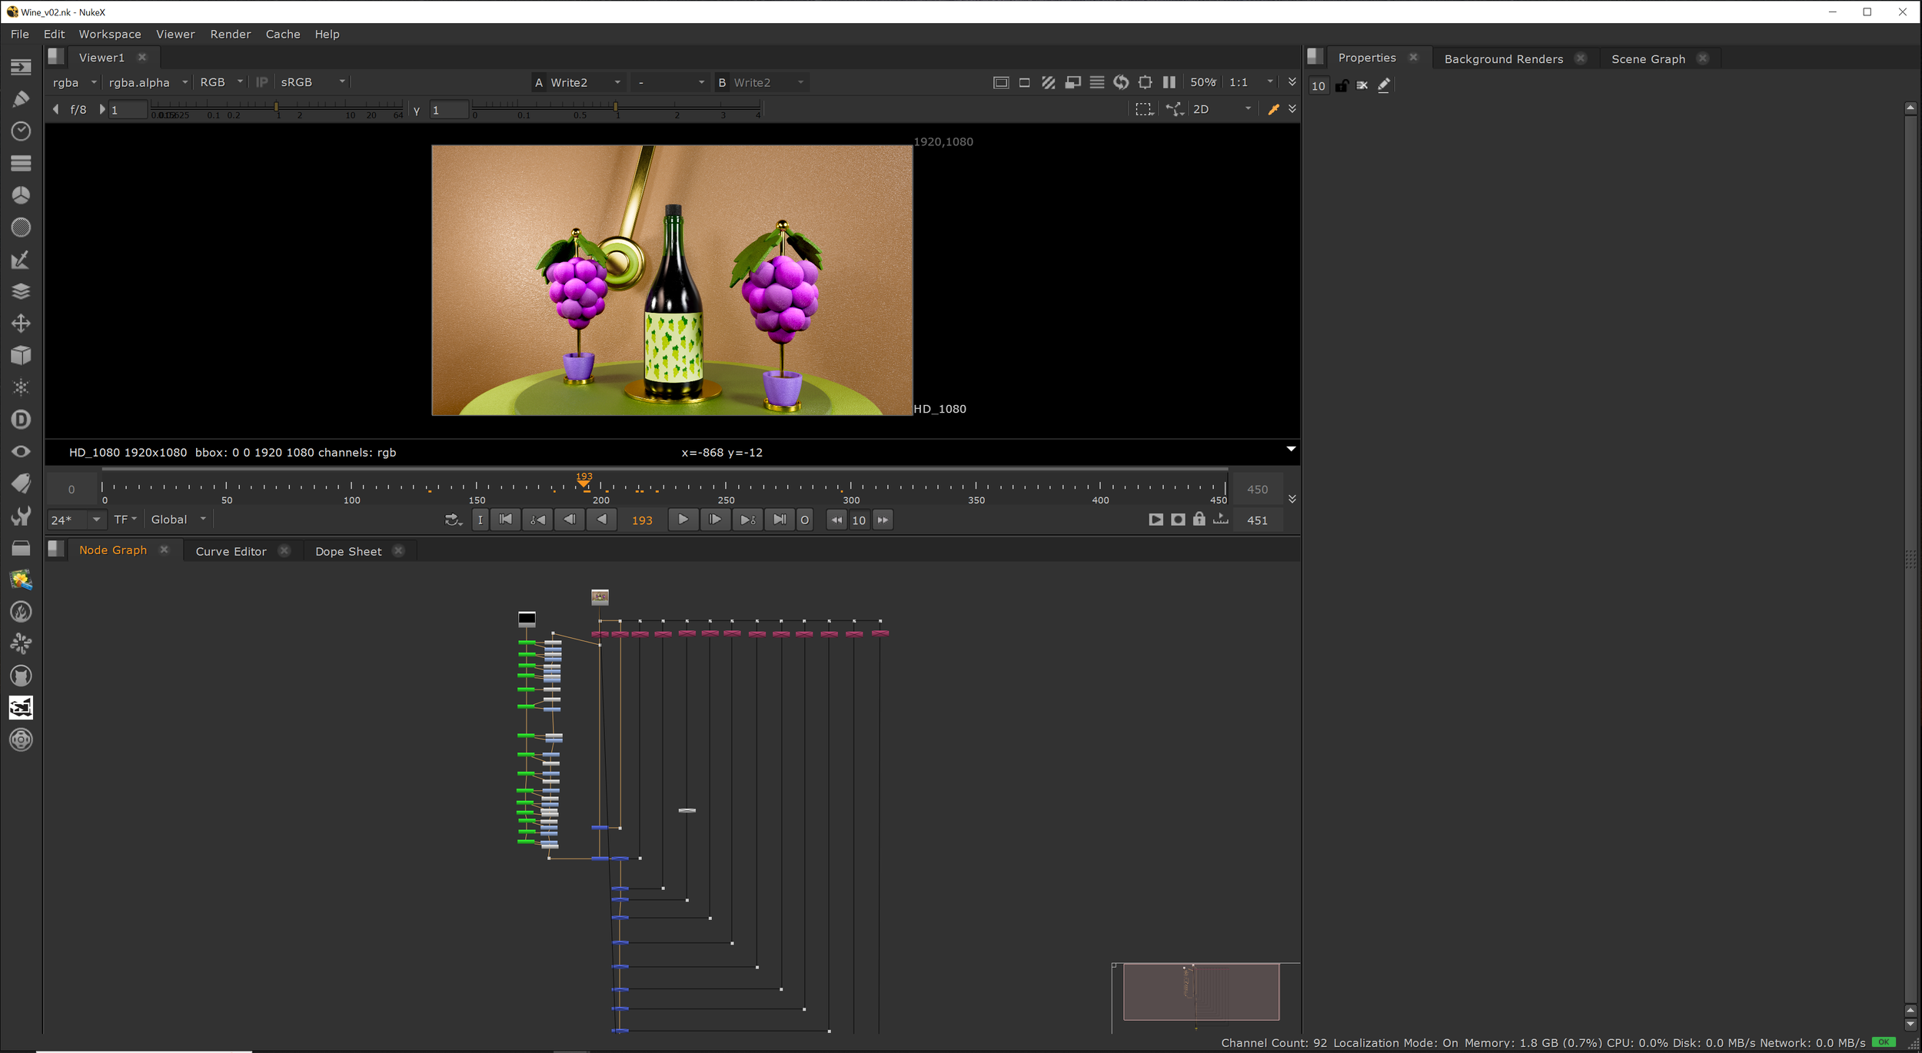The width and height of the screenshot is (1922, 1053).
Task: Open the Color nodes toolbar icon
Action: tap(21, 195)
